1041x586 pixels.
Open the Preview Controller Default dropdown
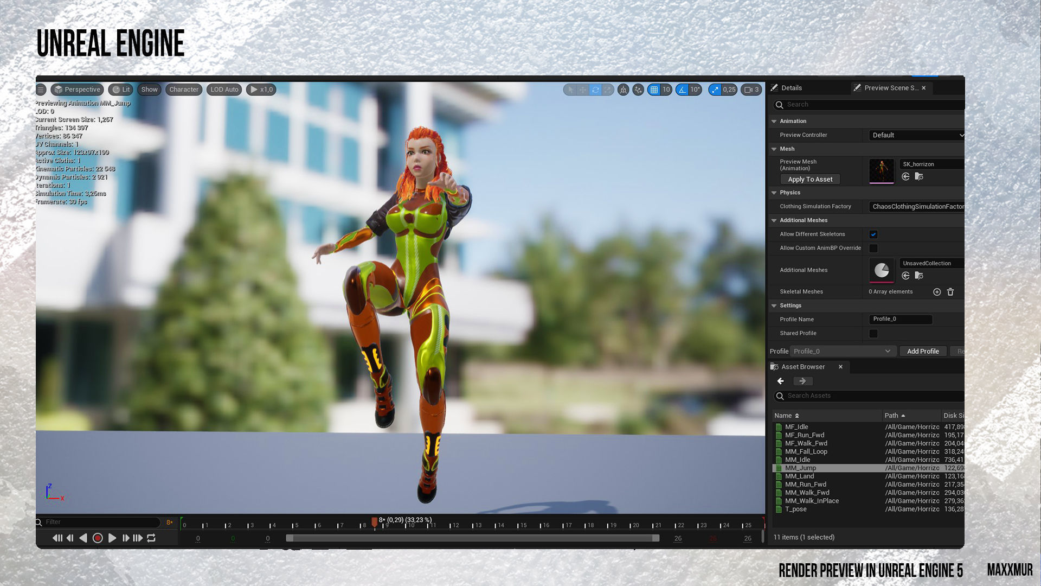pos(916,135)
